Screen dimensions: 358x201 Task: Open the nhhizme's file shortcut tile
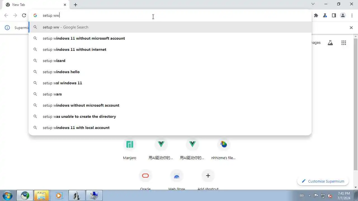pyautogui.click(x=223, y=149)
